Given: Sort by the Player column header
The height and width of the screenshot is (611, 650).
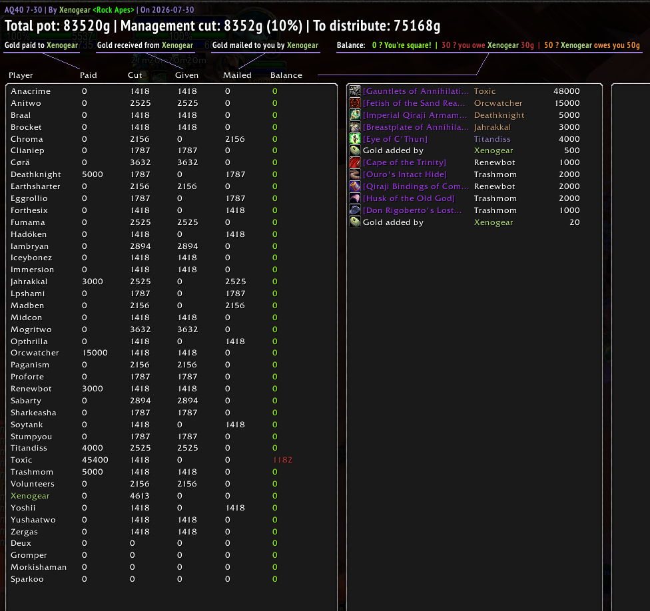Looking at the screenshot, I should coord(21,75).
